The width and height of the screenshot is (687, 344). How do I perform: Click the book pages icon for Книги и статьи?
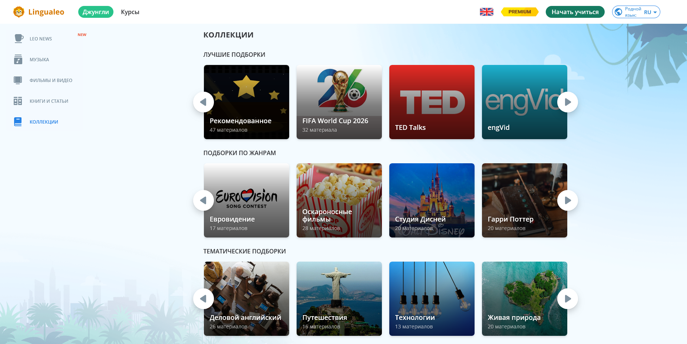click(18, 101)
